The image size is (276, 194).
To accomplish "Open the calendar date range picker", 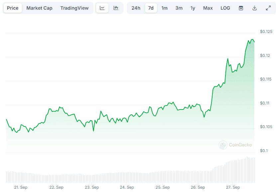I will [x=241, y=8].
